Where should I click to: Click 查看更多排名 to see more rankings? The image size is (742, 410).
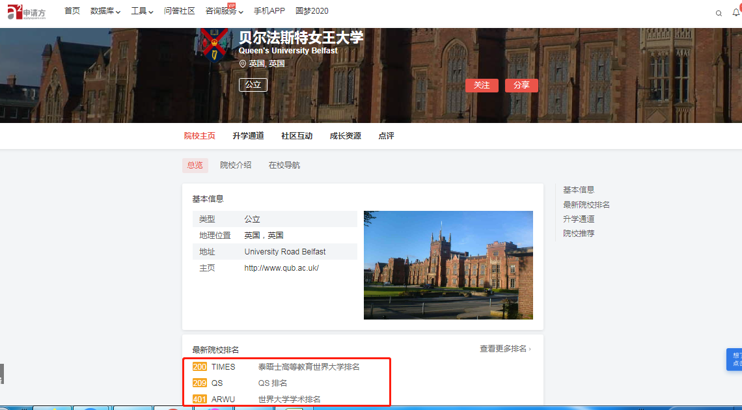tap(503, 349)
